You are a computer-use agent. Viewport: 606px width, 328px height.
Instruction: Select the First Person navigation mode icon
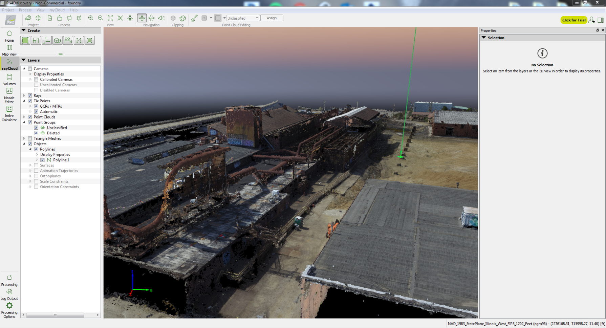[x=161, y=18]
